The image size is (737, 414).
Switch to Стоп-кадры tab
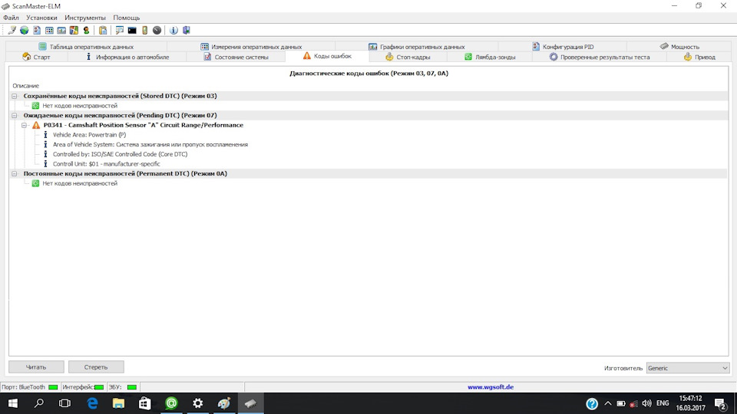408,57
